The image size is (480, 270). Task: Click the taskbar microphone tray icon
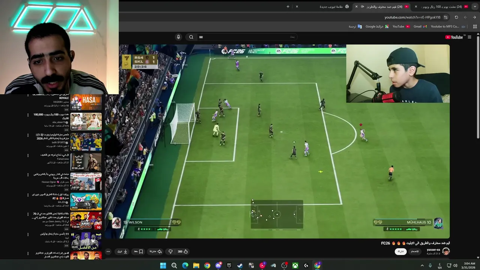(430, 265)
